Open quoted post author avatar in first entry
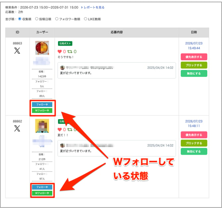The height and width of the screenshot is (208, 222). (62, 68)
